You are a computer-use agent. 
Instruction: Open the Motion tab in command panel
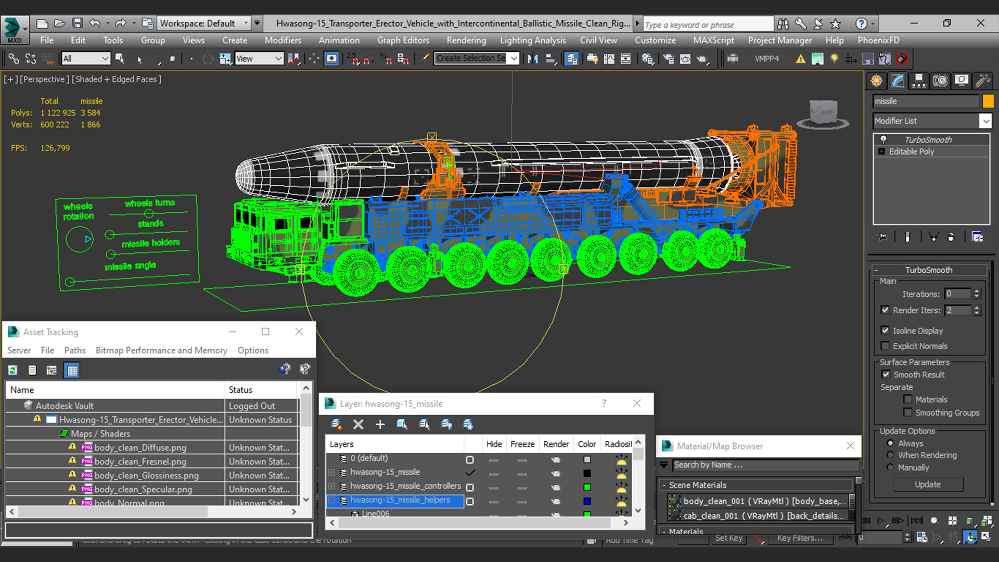click(940, 81)
